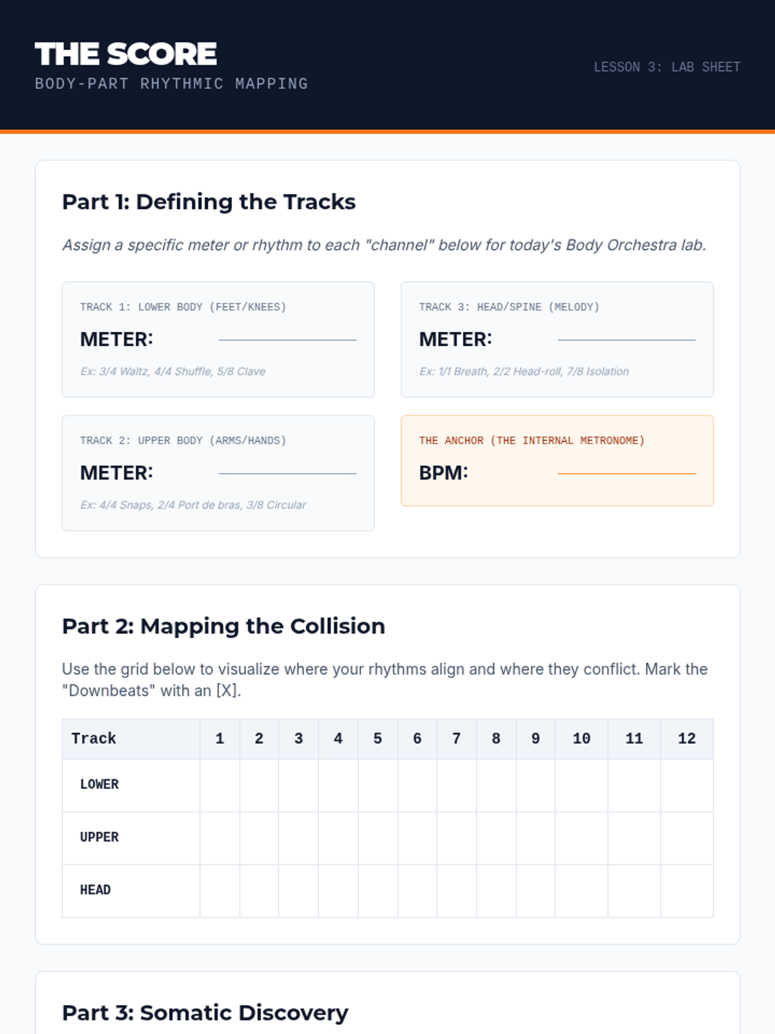Mark the LOWER row cell under beat 12
775x1034 pixels.
[687, 785]
